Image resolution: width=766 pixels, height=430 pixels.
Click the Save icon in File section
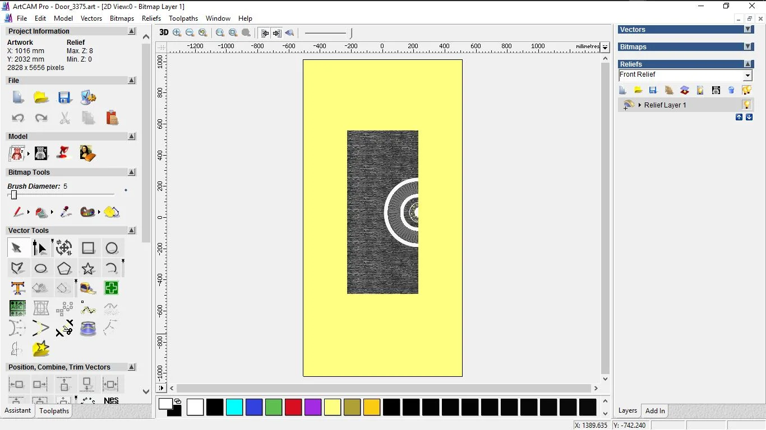[x=64, y=98]
